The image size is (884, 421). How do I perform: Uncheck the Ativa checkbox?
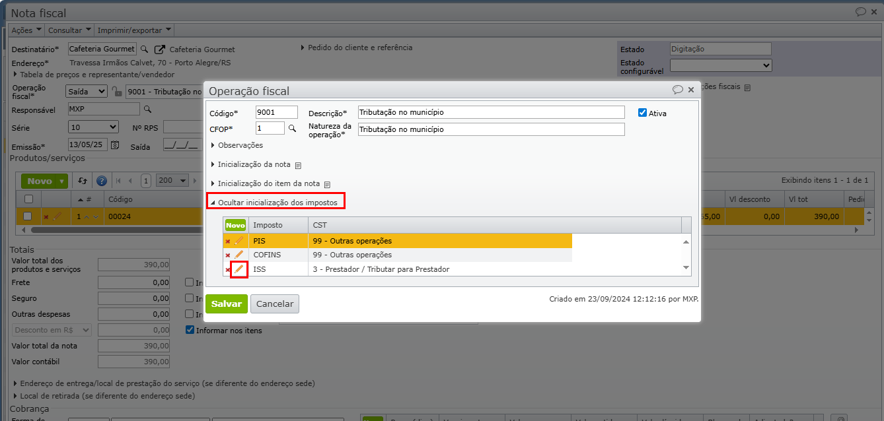642,113
